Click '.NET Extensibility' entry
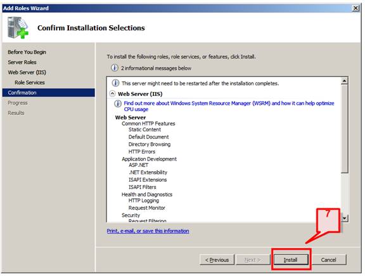Image resolution: width=365 pixels, height=276 pixels. [148, 172]
